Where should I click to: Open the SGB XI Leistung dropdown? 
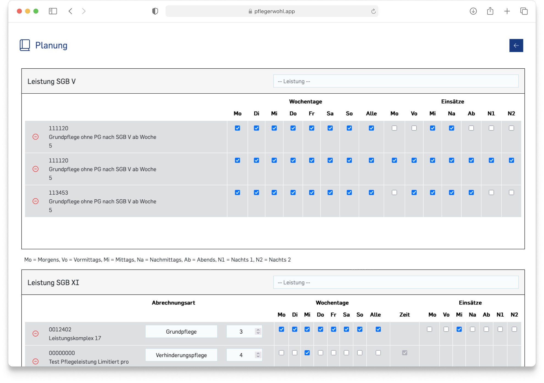click(396, 283)
